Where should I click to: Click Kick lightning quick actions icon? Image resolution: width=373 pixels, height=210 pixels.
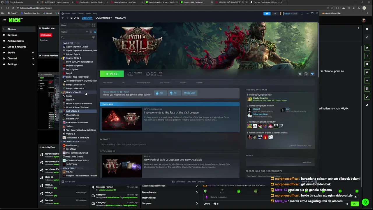coord(367,56)
